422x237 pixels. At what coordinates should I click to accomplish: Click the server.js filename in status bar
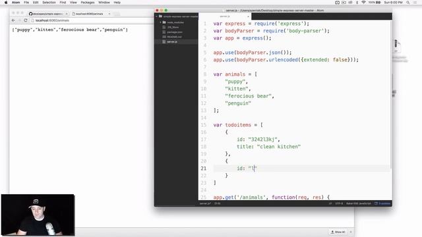pos(205,203)
